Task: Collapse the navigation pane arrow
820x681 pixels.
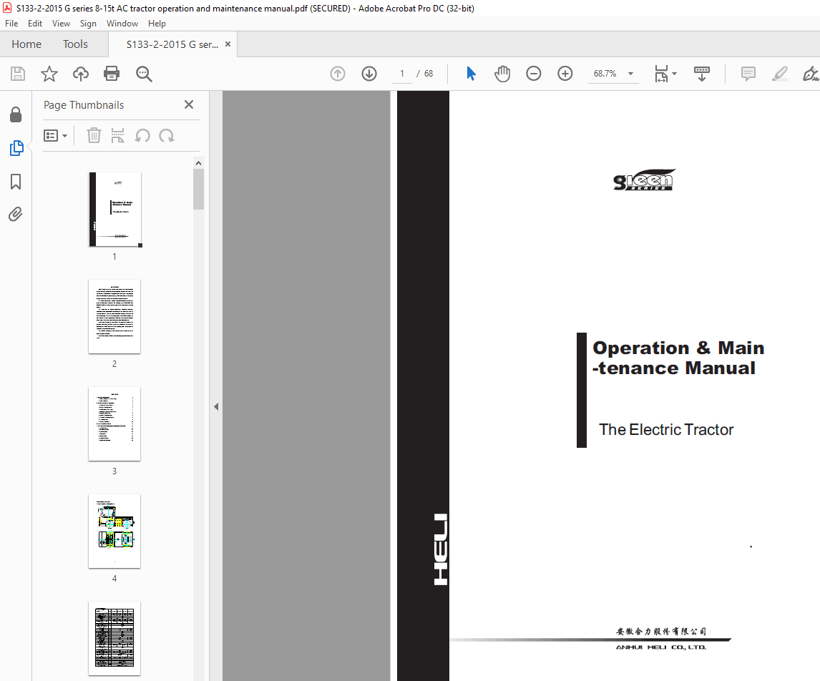Action: tap(216, 406)
